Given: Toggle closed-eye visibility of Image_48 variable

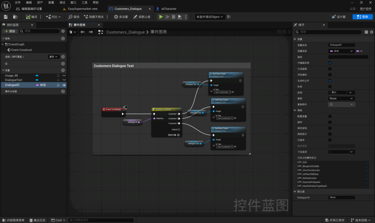Looking at the screenshot, I should [x=64, y=75].
